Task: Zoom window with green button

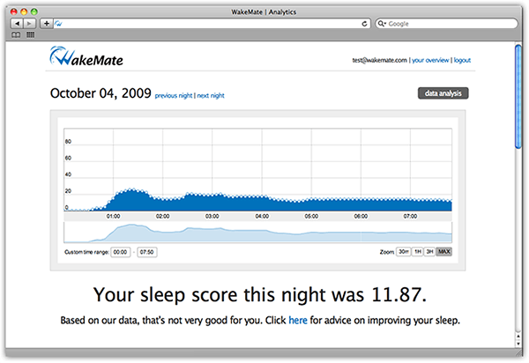Action: pos(34,11)
